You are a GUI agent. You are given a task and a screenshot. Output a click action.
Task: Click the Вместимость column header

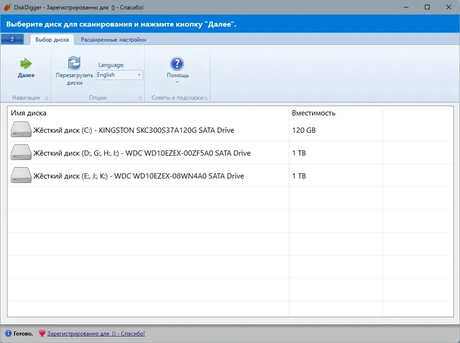click(313, 113)
